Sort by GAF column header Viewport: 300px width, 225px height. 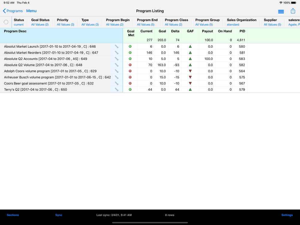(190, 31)
